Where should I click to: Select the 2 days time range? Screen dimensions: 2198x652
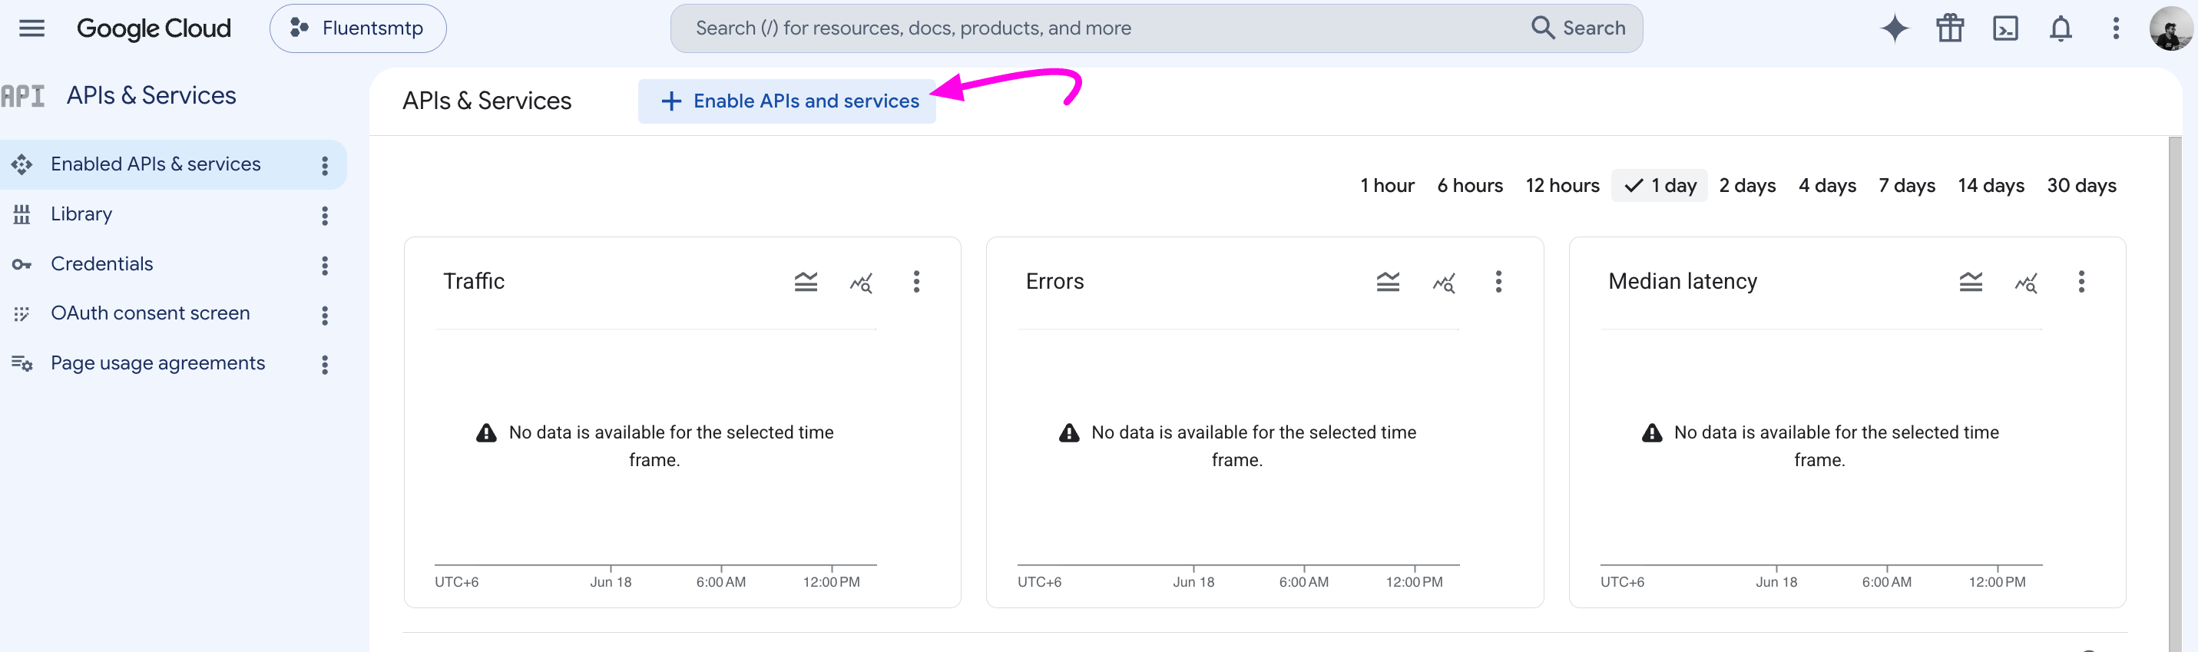coord(1747,185)
